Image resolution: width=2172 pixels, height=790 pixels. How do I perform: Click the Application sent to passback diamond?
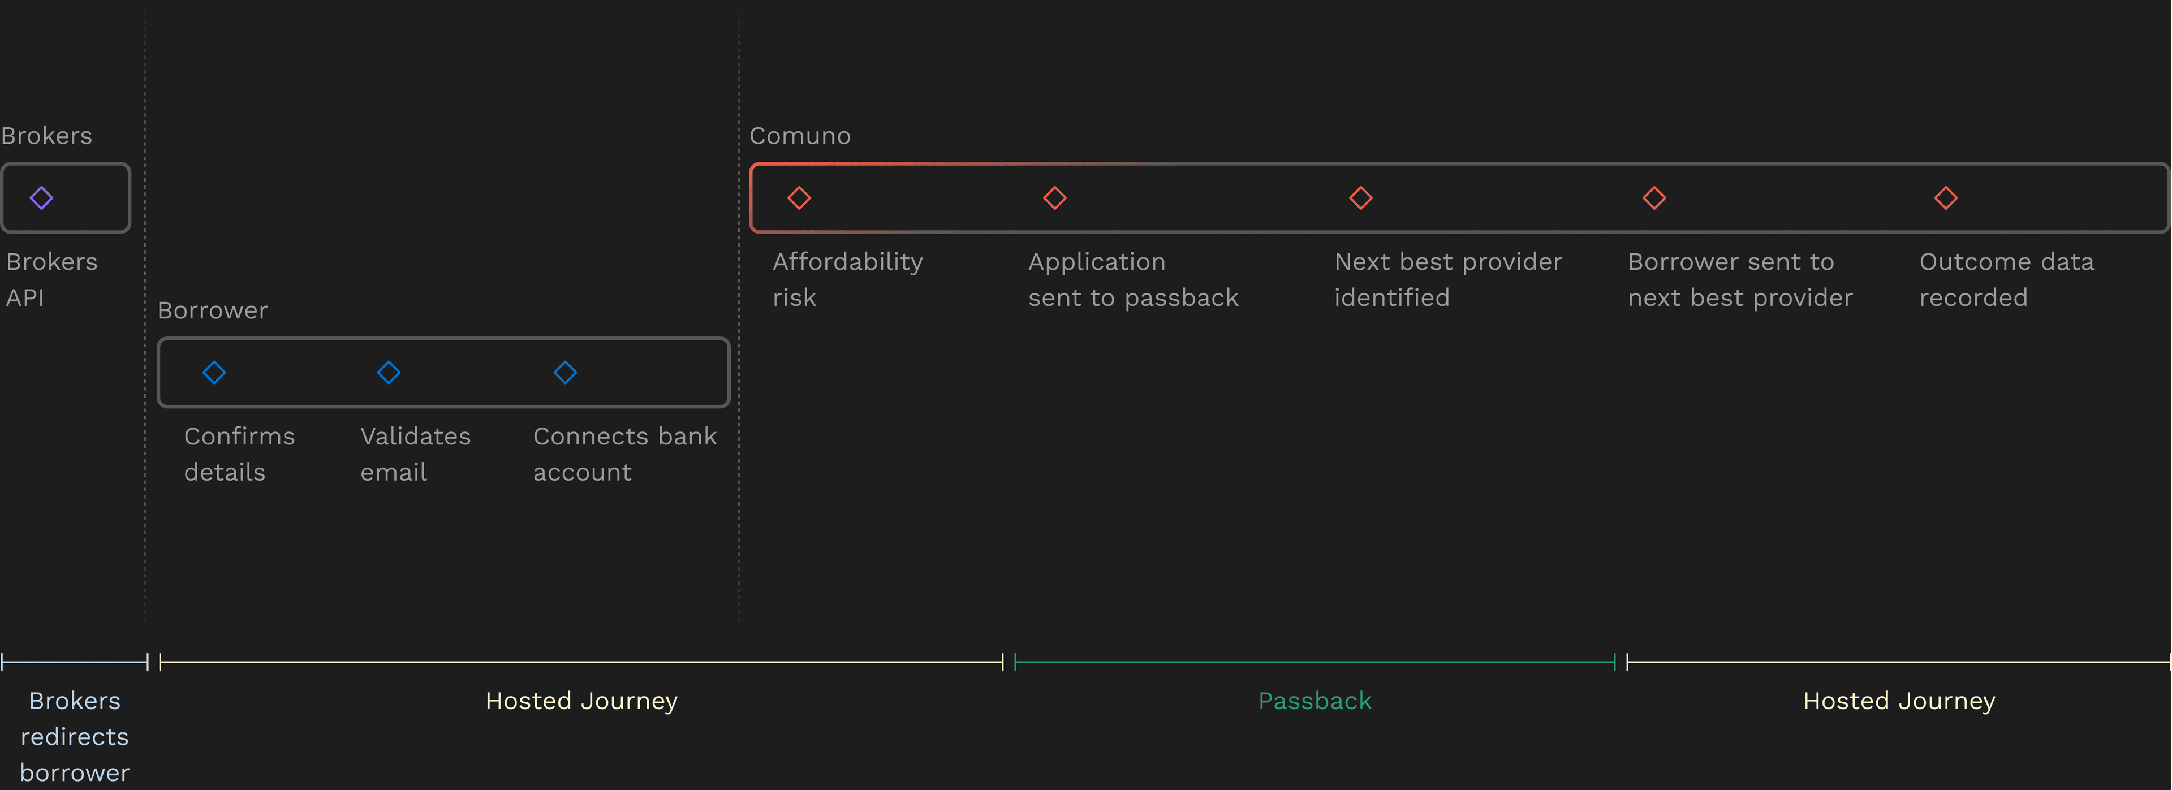[1055, 198]
